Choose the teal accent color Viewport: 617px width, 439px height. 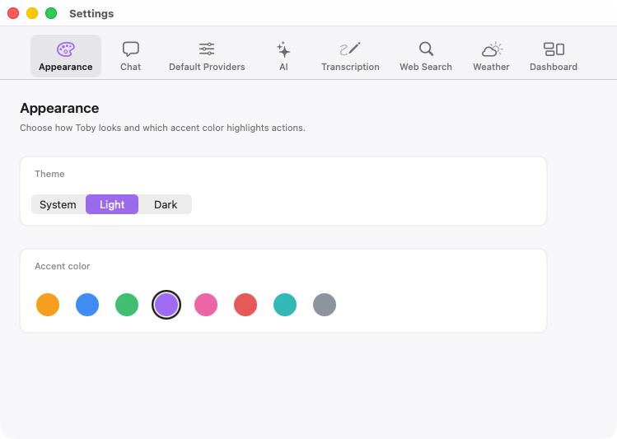click(285, 305)
